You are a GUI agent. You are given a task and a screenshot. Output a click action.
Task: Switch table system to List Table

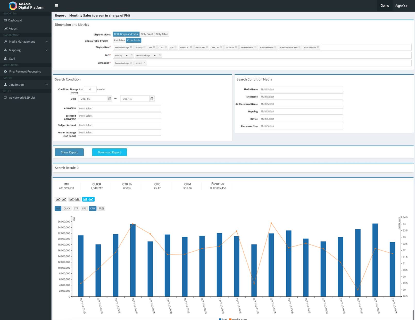pyautogui.click(x=119, y=41)
